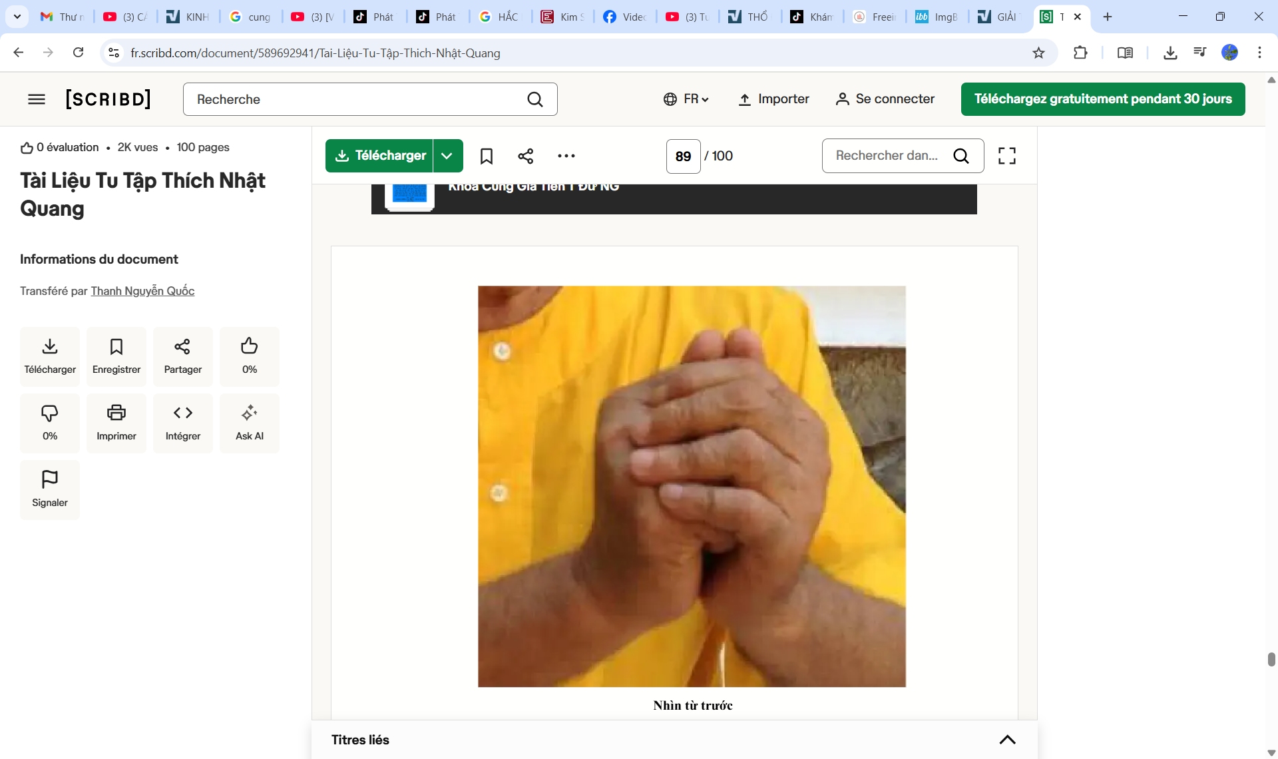Click the Se connecter button

[x=885, y=99]
